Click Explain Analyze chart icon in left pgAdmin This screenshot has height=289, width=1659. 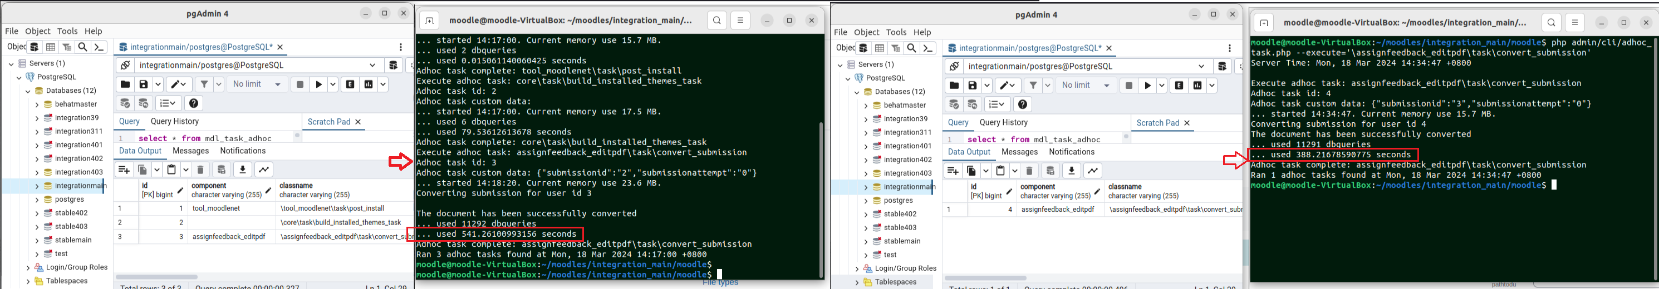click(x=369, y=84)
